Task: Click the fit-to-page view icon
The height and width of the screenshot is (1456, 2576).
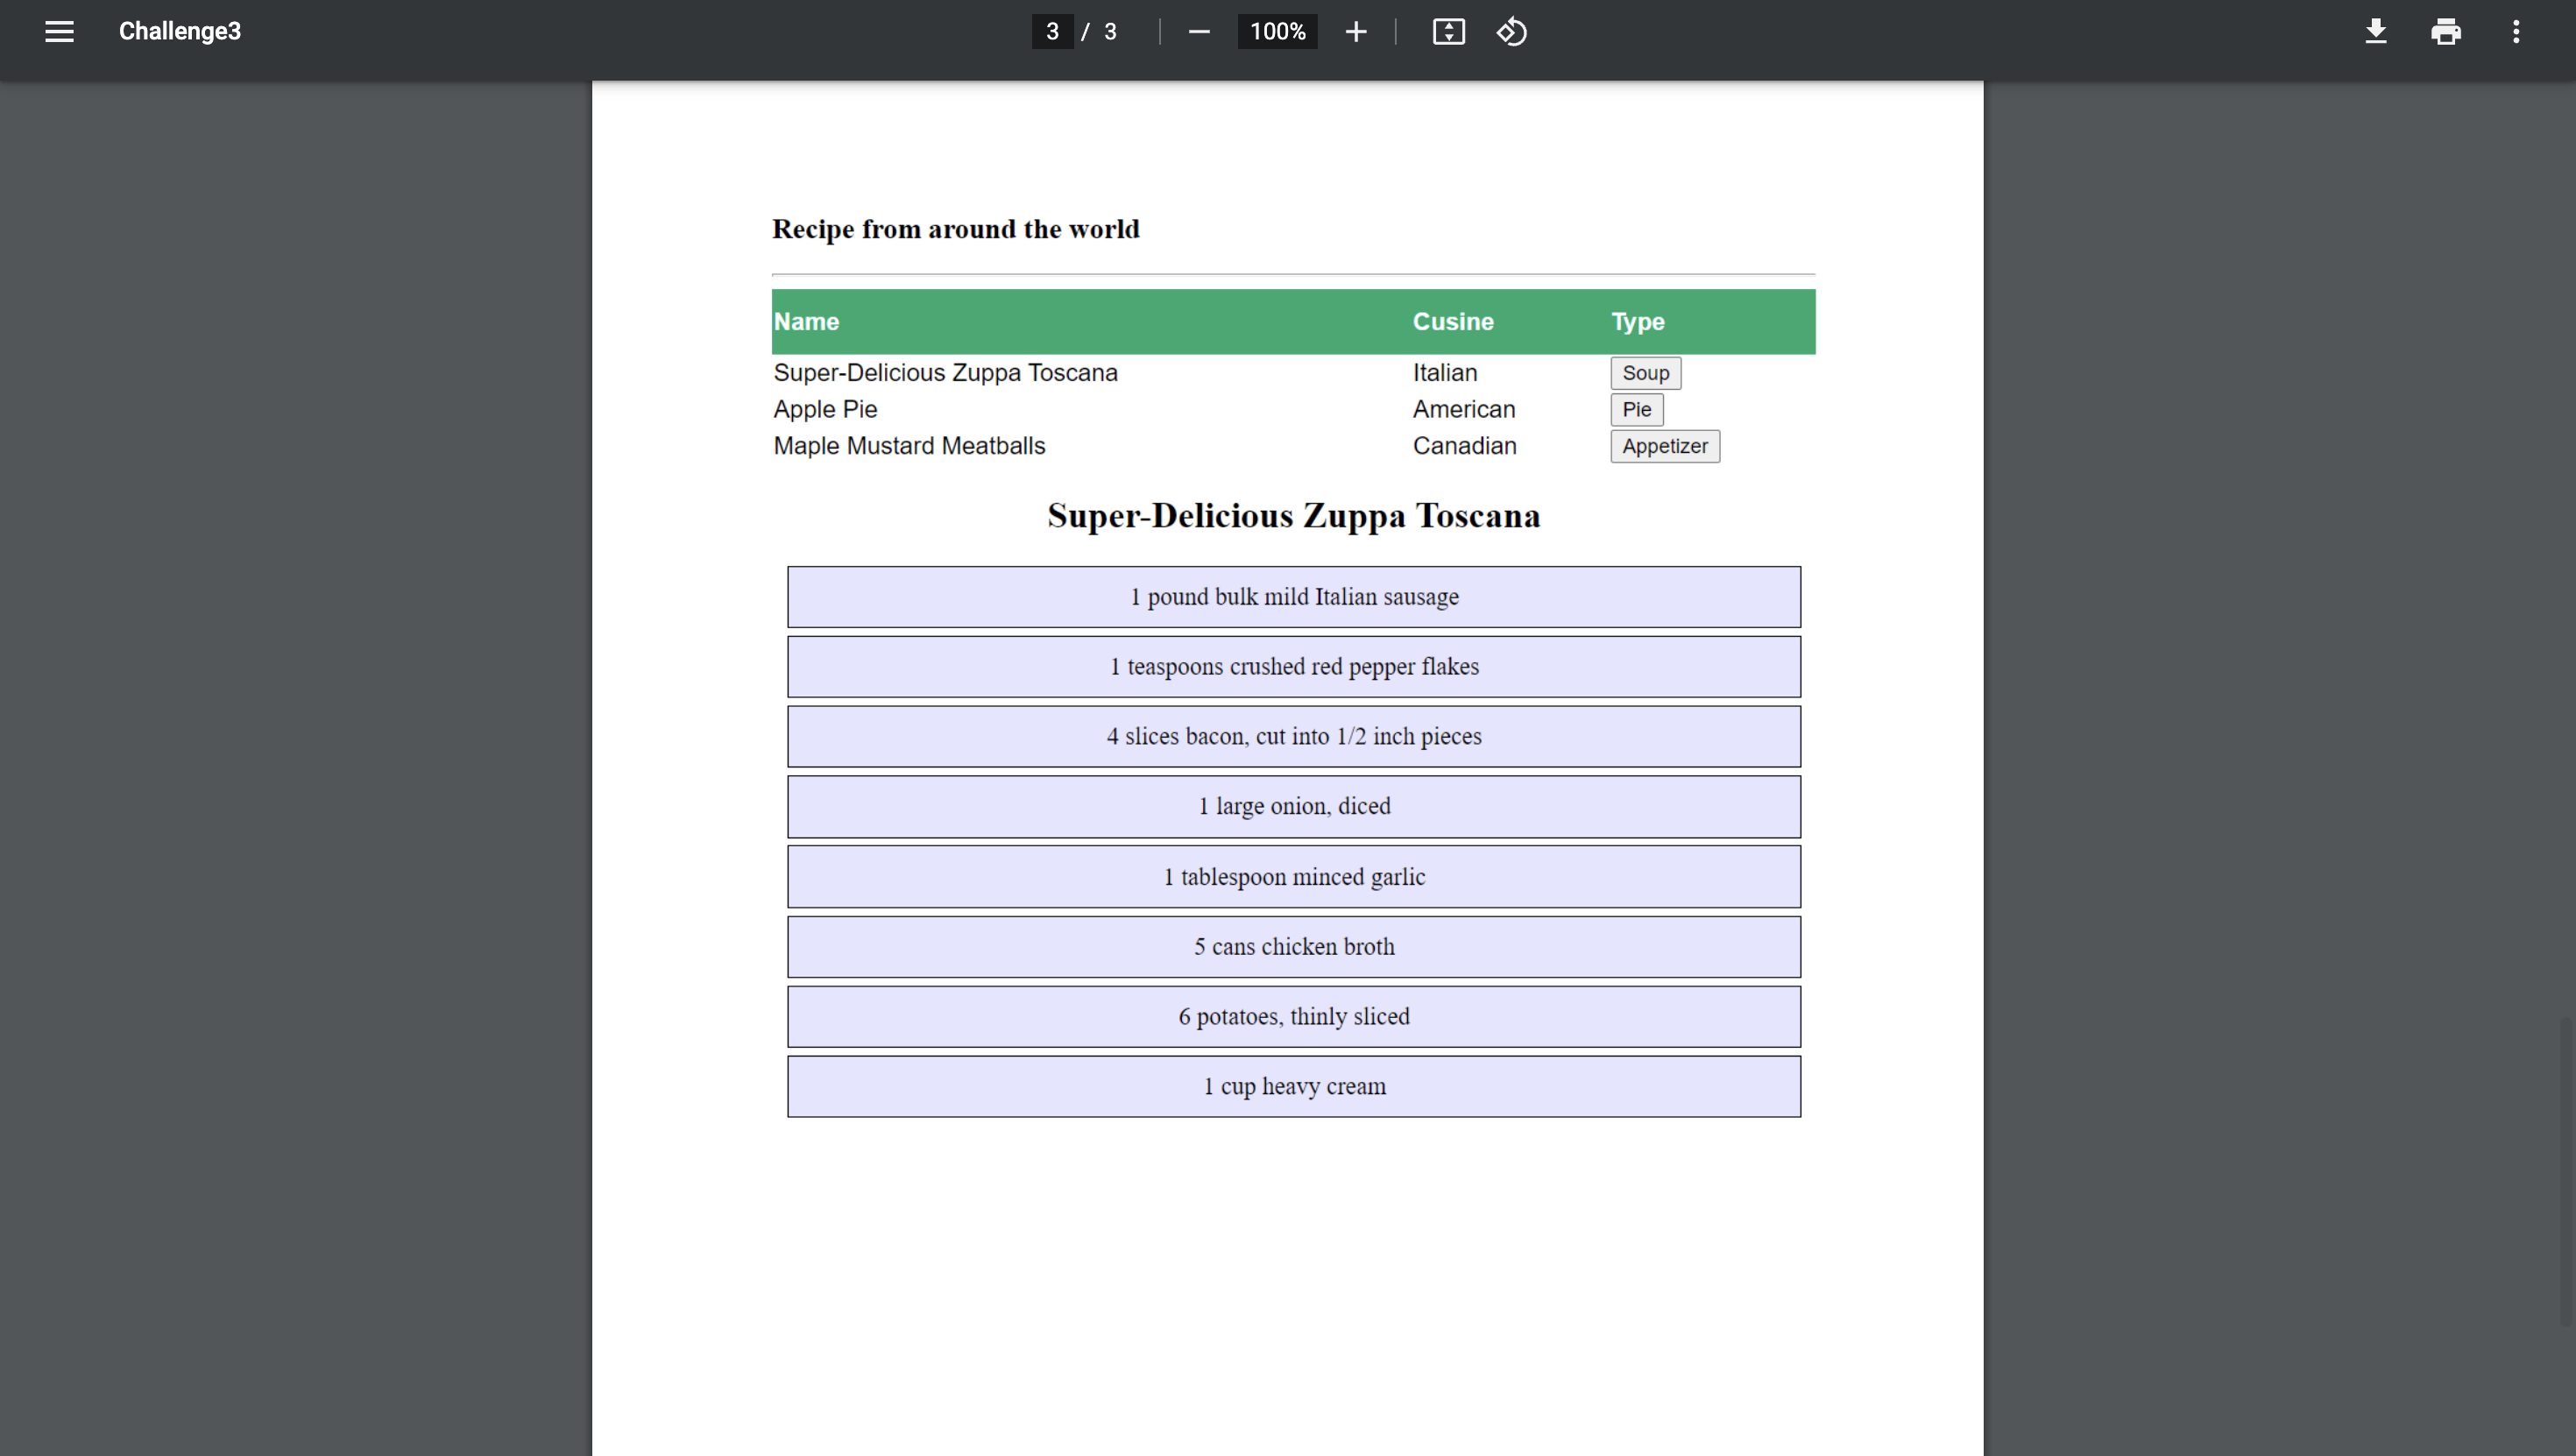Action: pyautogui.click(x=1447, y=32)
